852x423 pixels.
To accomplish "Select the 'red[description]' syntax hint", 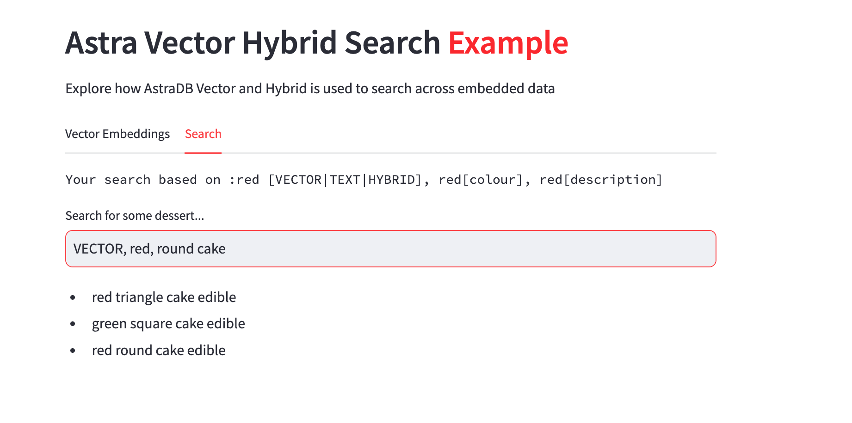I will pyautogui.click(x=601, y=180).
